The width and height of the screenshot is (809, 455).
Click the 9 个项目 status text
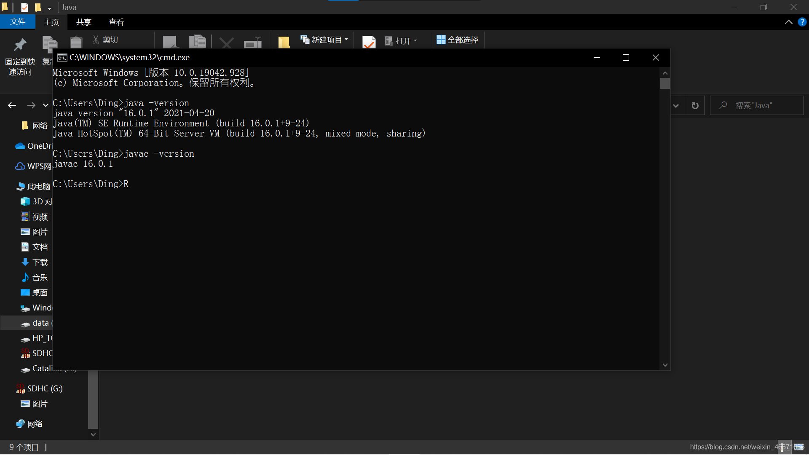[24, 447]
